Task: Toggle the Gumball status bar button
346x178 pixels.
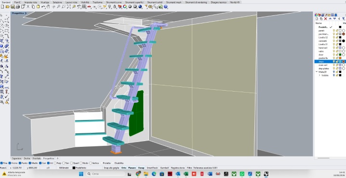Action: [164, 167]
